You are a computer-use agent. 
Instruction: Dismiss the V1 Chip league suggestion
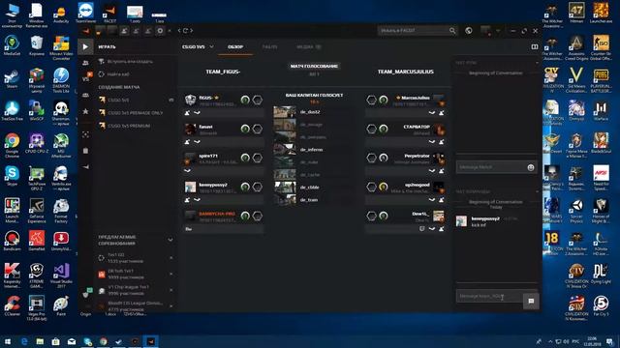point(170,290)
